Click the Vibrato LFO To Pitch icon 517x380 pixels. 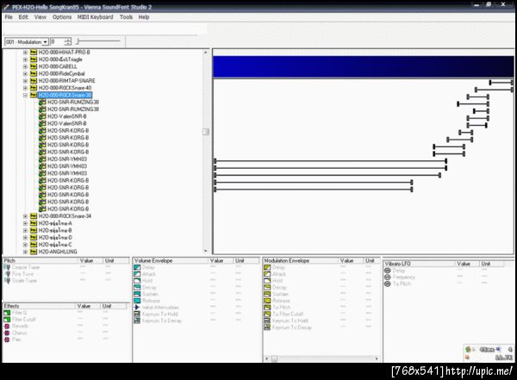tap(388, 283)
